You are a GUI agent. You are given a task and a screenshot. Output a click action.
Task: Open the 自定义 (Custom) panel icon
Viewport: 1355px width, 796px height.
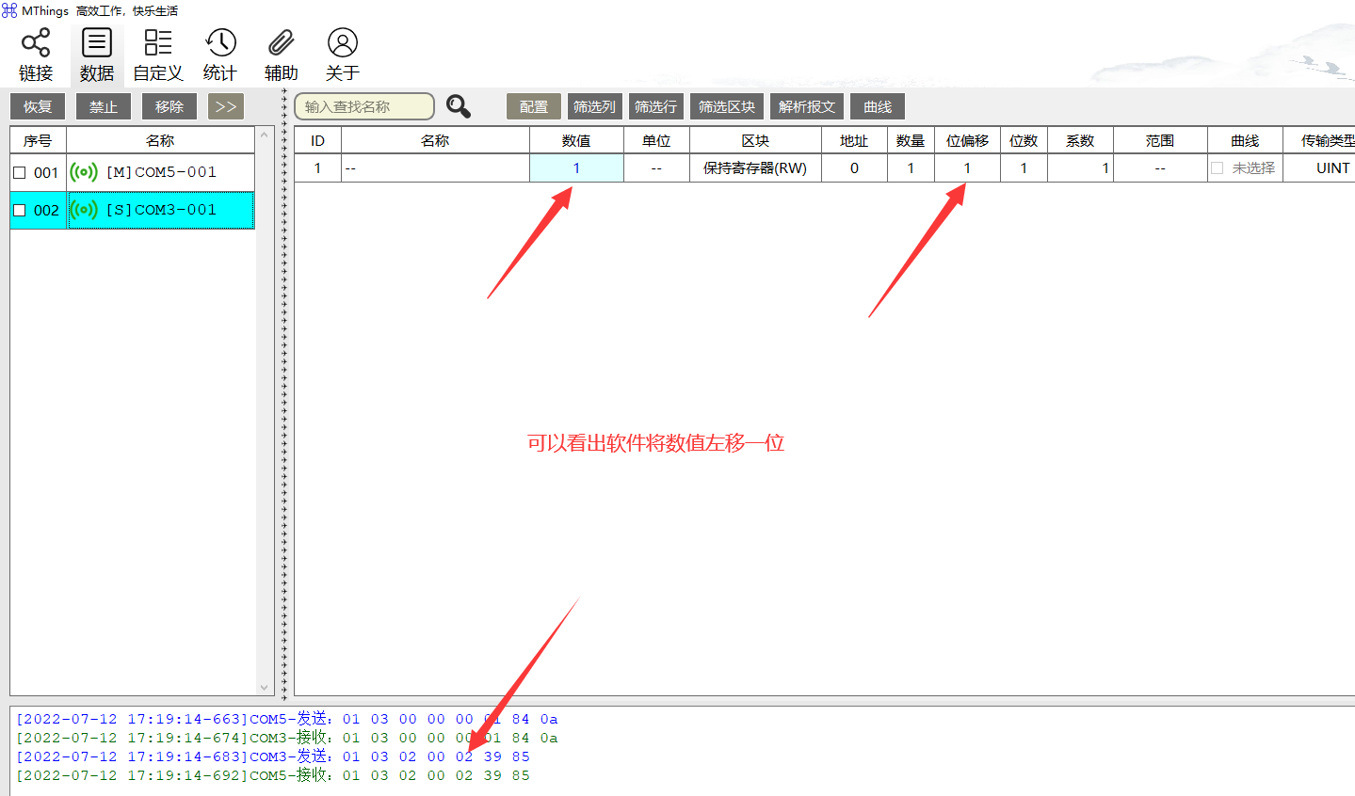[x=157, y=41]
